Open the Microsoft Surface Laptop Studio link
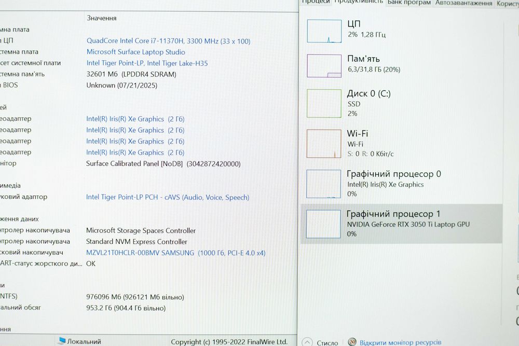Image resolution: width=519 pixels, height=346 pixels. (135, 52)
